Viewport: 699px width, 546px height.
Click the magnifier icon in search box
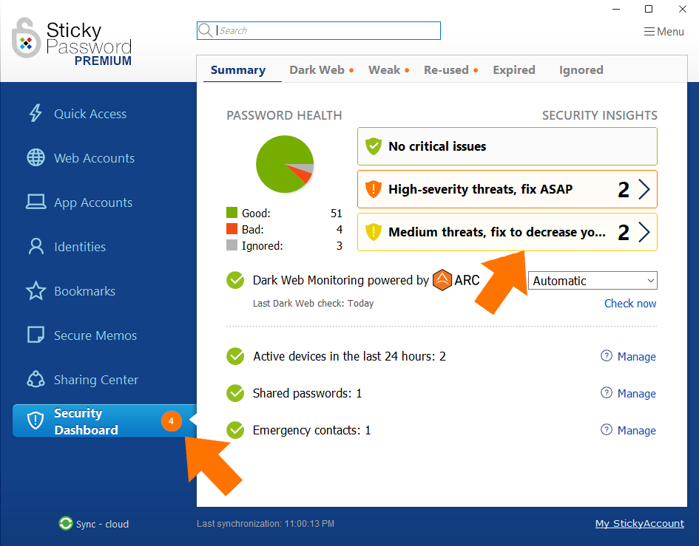[x=205, y=30]
